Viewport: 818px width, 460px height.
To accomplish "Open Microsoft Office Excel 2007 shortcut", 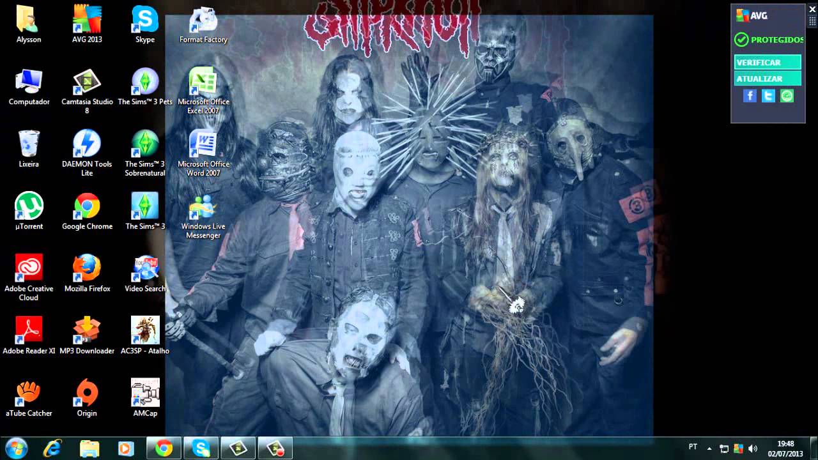I will tap(203, 91).
